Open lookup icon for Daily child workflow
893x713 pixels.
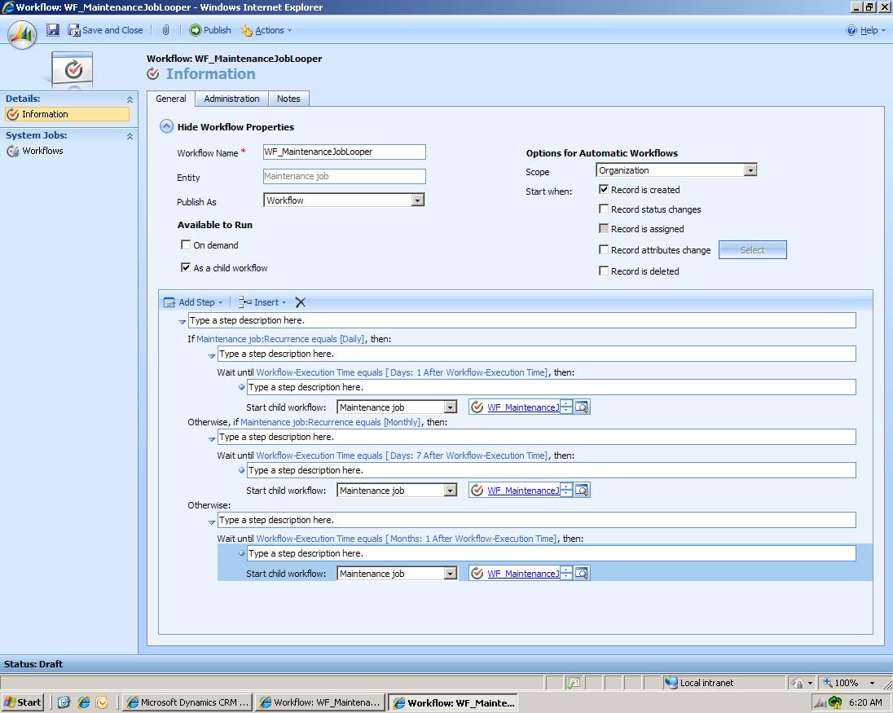click(x=582, y=407)
